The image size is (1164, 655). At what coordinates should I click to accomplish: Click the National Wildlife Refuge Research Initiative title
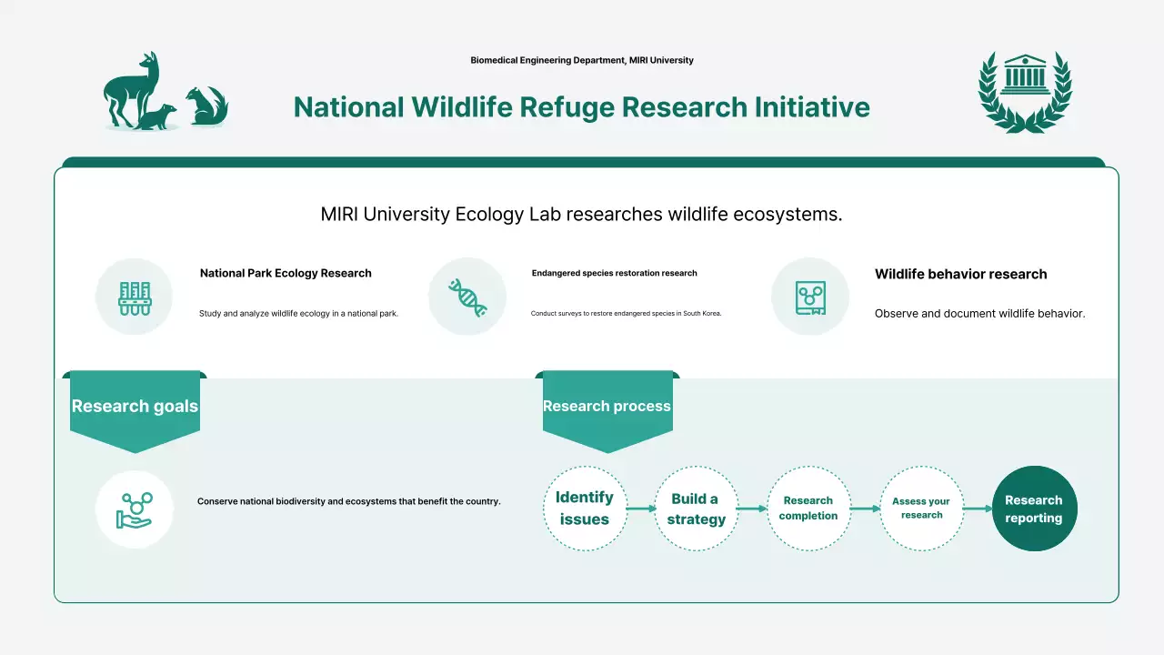tap(581, 107)
